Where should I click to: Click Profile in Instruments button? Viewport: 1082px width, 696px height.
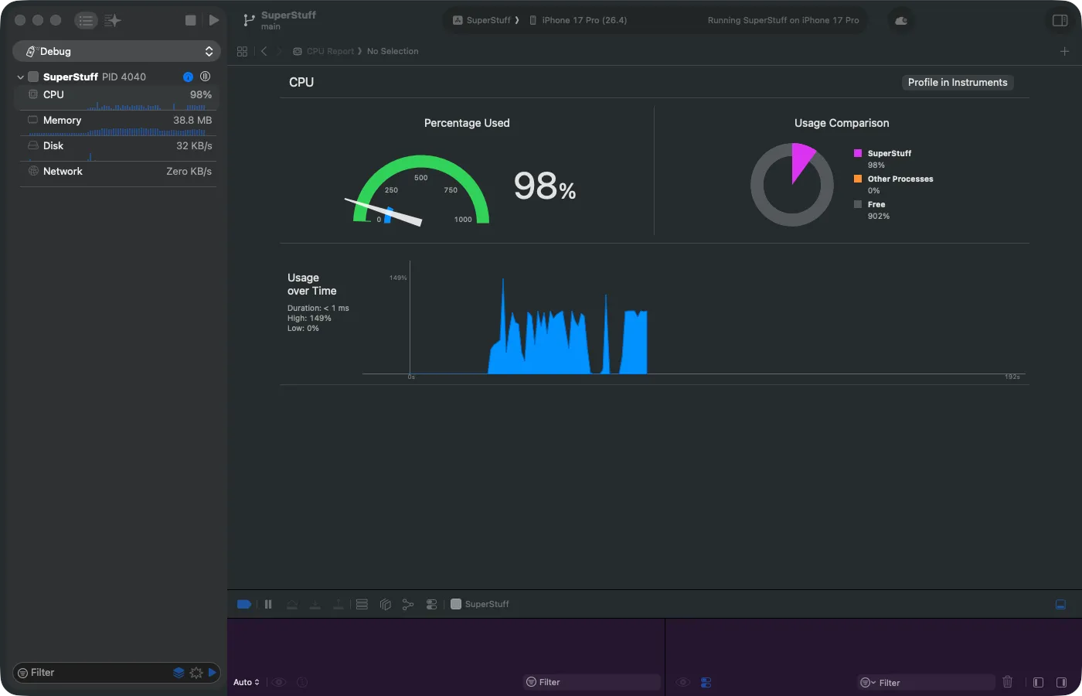click(x=958, y=83)
